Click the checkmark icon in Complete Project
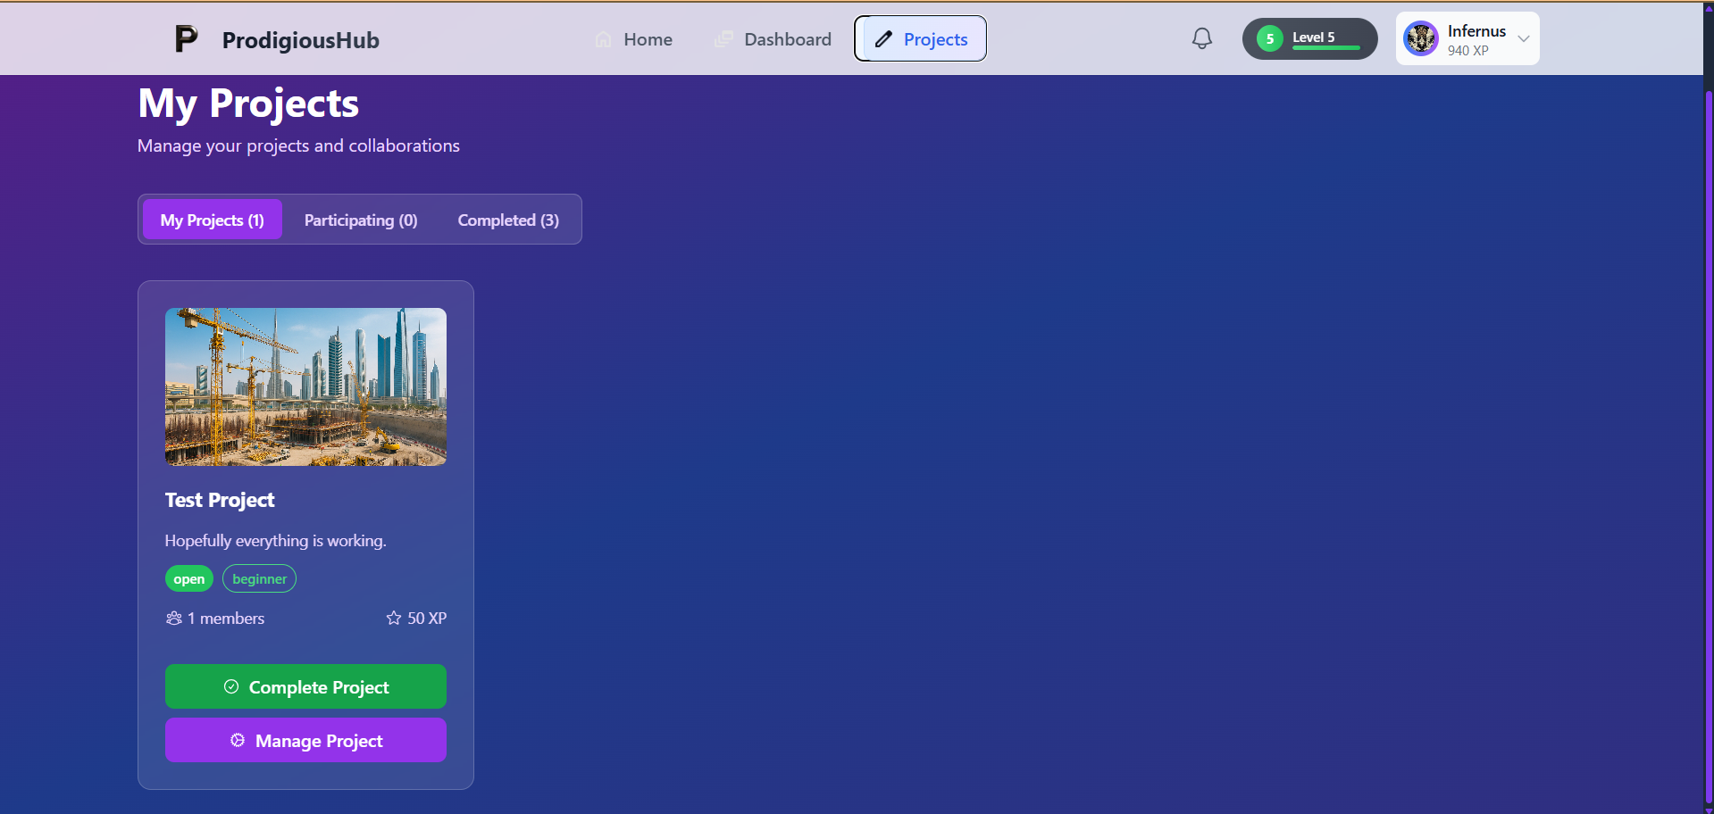 click(231, 686)
